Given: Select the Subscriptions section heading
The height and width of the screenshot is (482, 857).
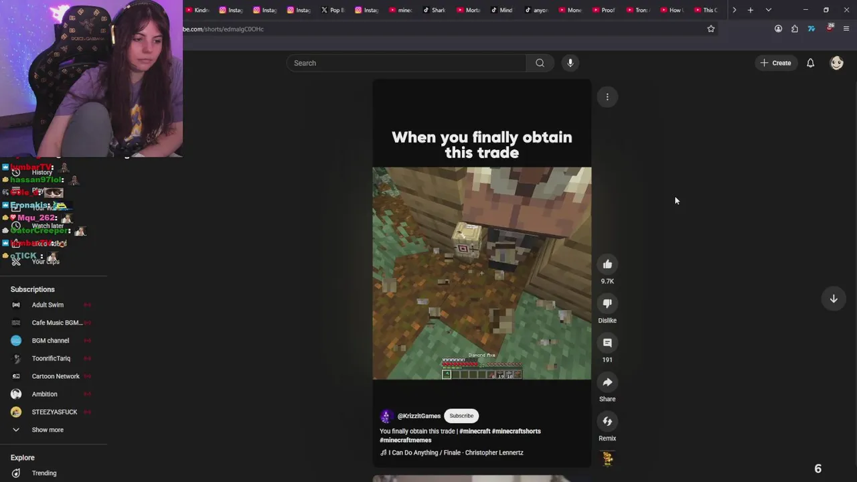Looking at the screenshot, I should pyautogui.click(x=33, y=289).
